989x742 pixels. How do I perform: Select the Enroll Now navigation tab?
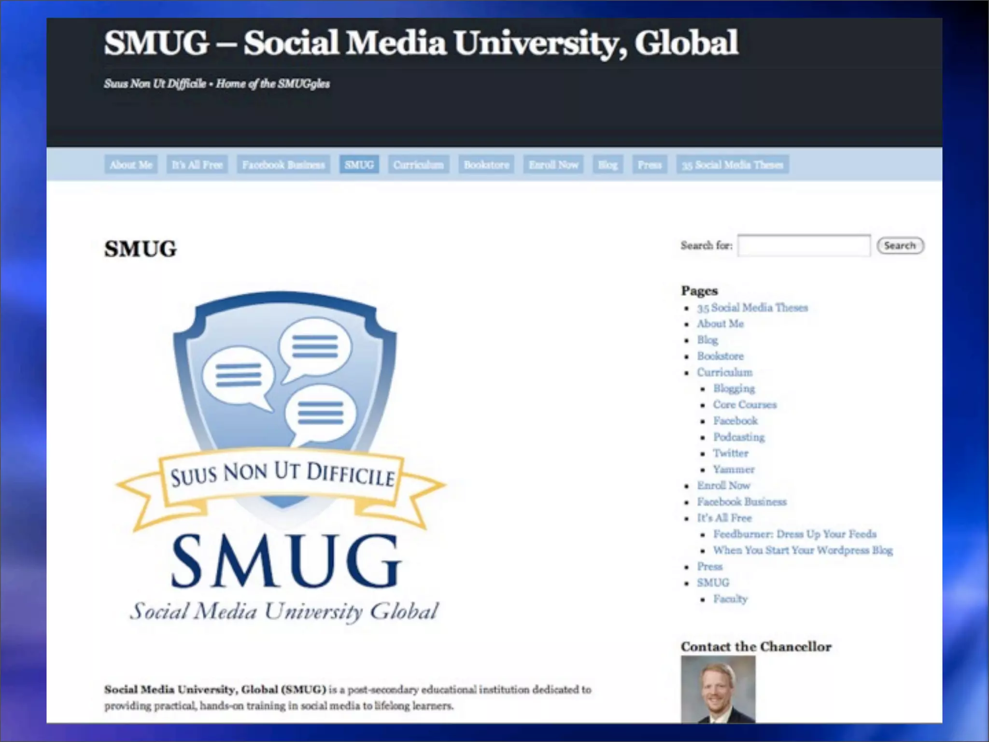553,165
